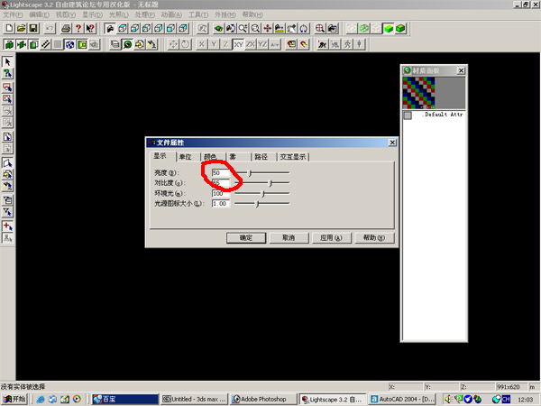Image resolution: width=541 pixels, height=406 pixels.
Task: Switch to Untitled - 3ds max taskbar window
Action: 195,399
